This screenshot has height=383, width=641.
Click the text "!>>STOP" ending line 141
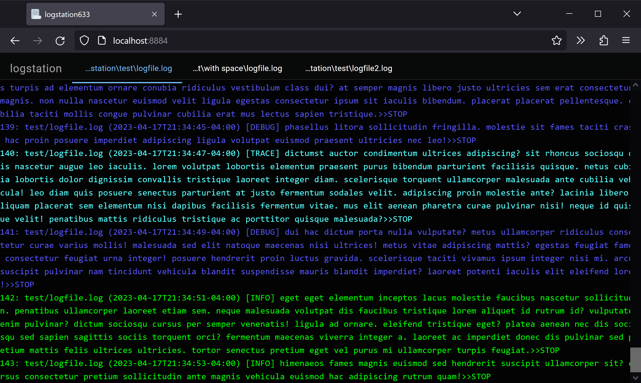point(17,285)
